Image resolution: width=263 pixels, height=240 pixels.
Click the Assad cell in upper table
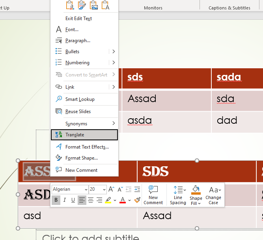pyautogui.click(x=166, y=100)
